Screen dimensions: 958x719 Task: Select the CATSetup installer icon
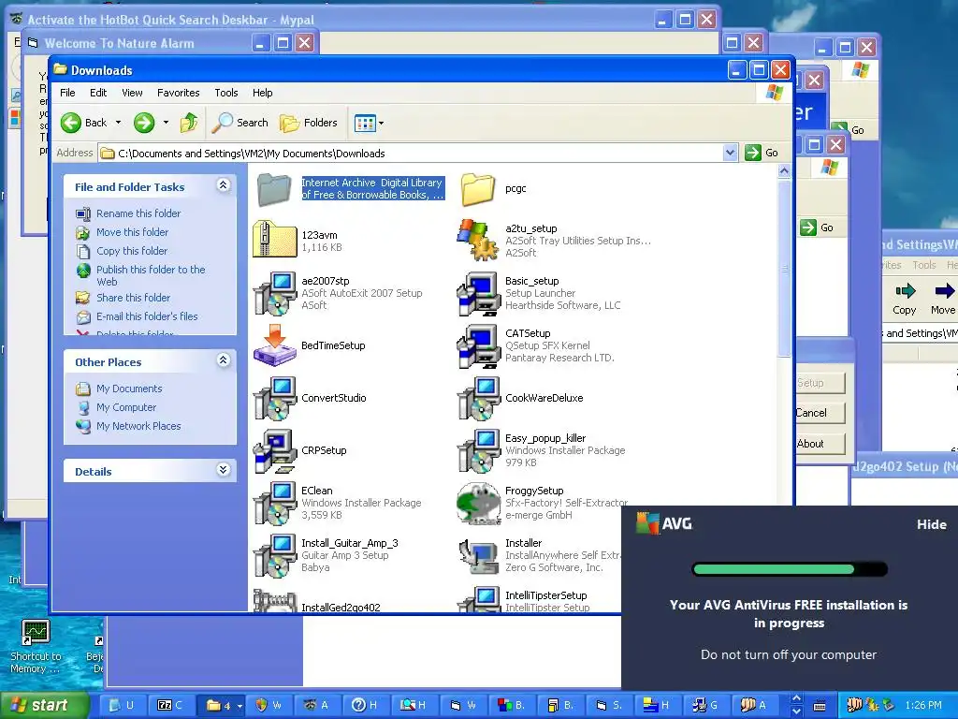[x=478, y=345]
